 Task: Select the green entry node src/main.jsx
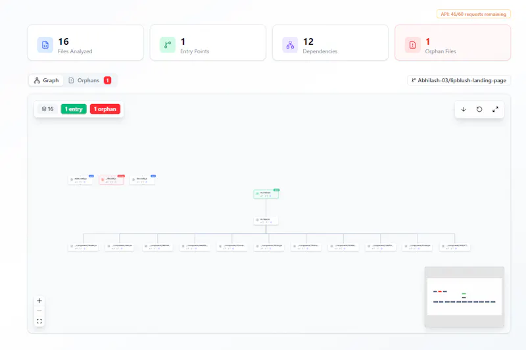[266, 194]
